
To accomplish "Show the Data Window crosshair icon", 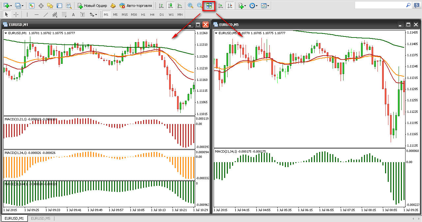I will 41,6.
